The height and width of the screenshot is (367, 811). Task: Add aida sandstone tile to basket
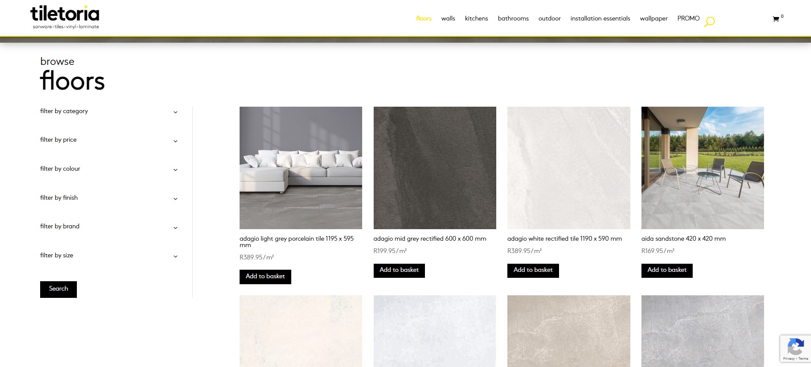667,270
